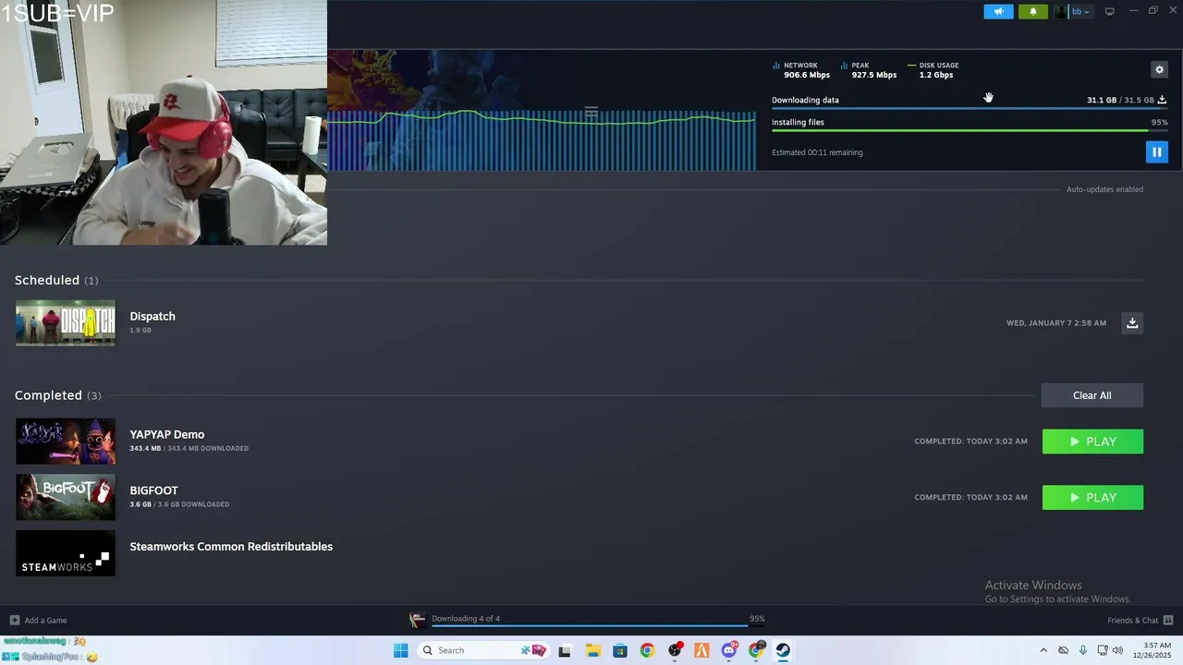Expand the bb account dropdown
The width and height of the screenshot is (1183, 665).
click(1080, 11)
